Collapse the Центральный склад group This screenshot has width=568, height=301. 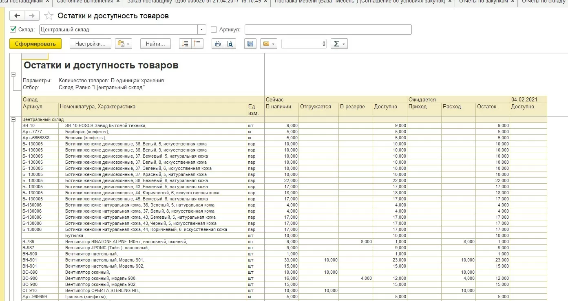click(x=13, y=119)
